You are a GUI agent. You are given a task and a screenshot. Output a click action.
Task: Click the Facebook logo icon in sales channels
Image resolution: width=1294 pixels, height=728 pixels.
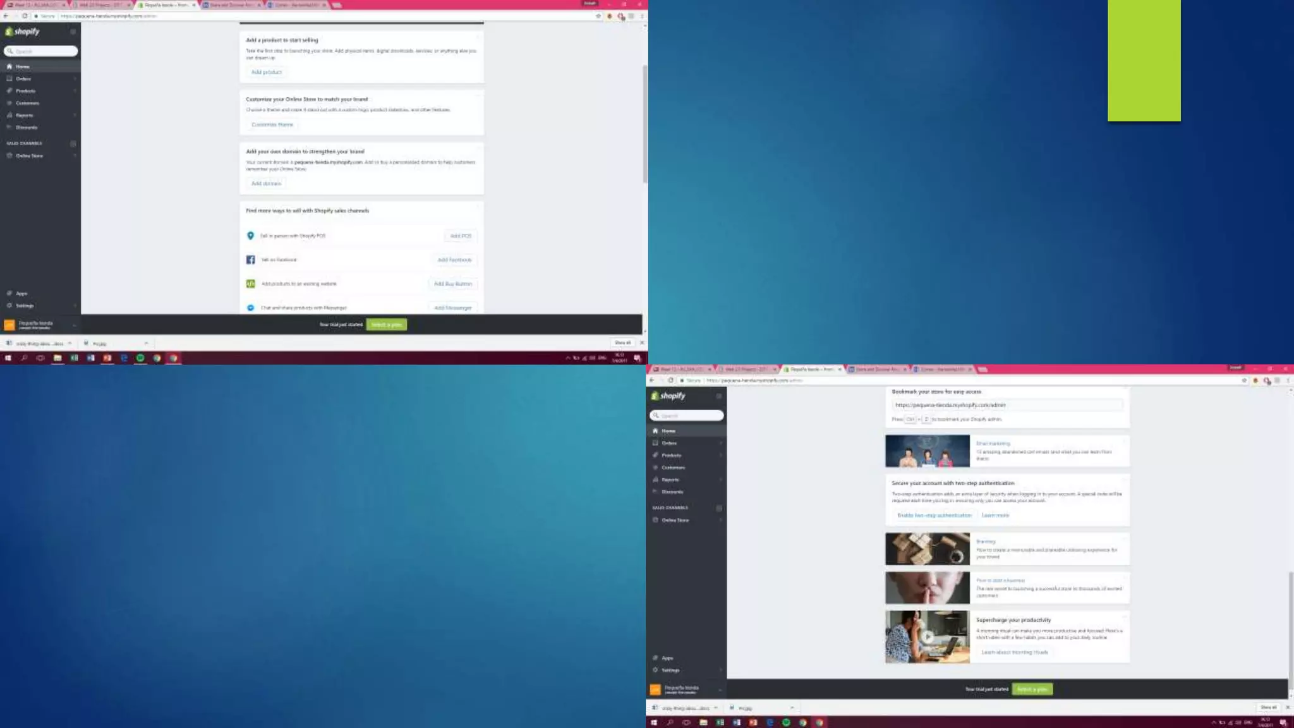coord(250,260)
